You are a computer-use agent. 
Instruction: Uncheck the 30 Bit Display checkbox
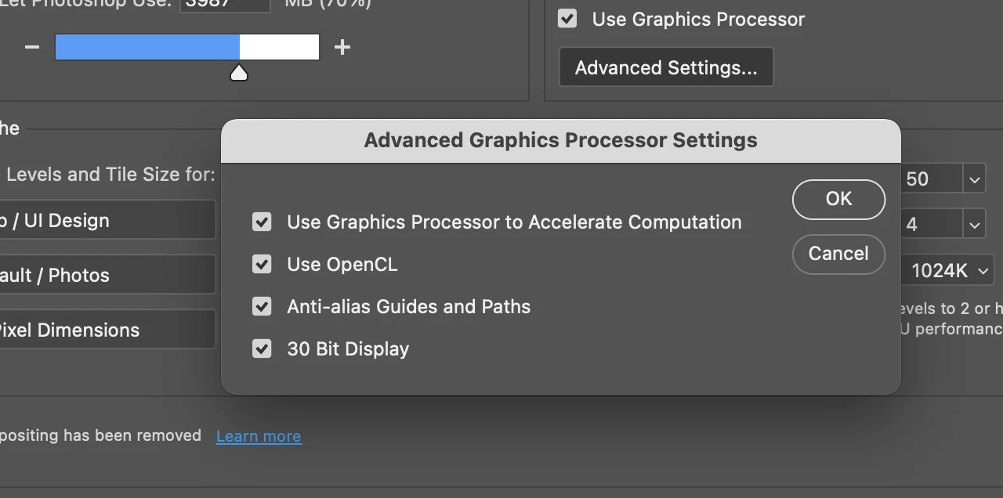[x=262, y=349]
